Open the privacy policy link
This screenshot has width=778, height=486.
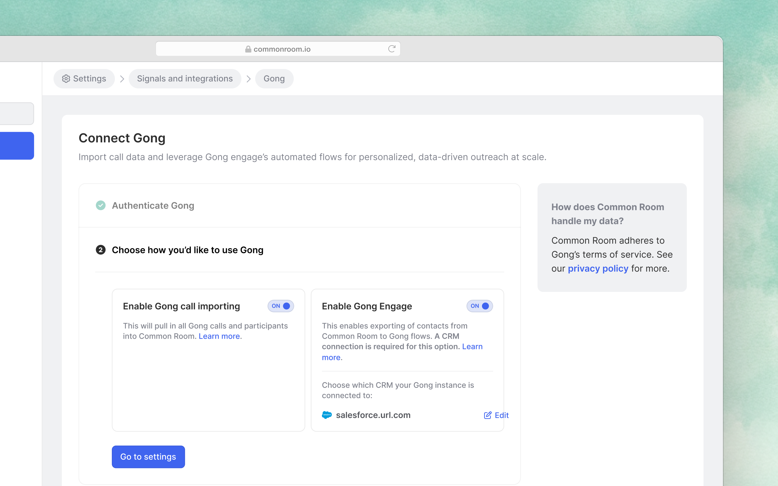598,269
